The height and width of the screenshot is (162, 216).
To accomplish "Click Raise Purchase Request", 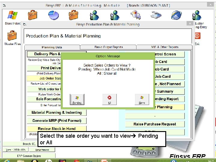I will point(155,124).
